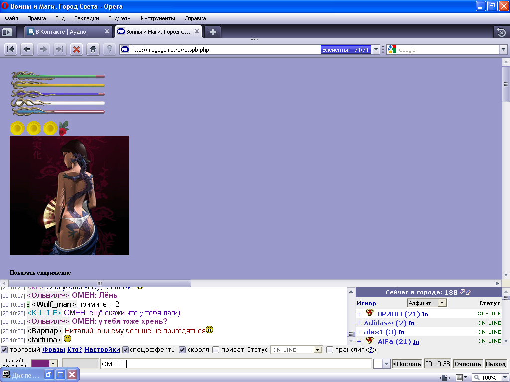The height and width of the screenshot is (382, 510).
Task: Open the purple text color dropdown
Action: pyautogui.click(x=53, y=364)
